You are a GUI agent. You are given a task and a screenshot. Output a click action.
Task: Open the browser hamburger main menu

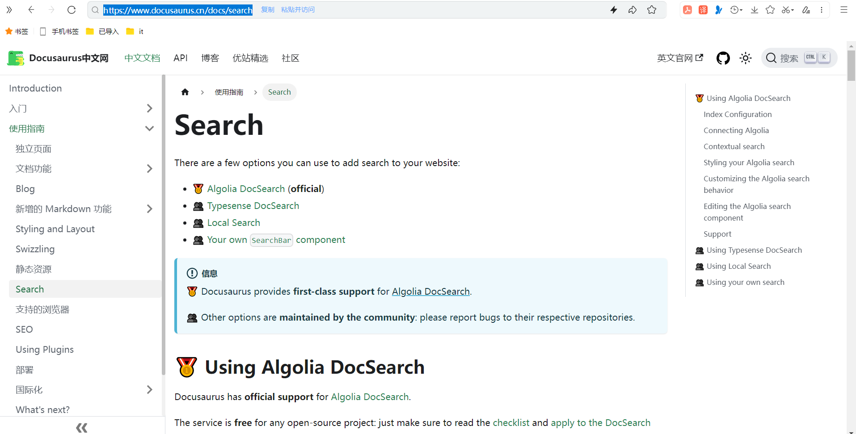(x=844, y=10)
